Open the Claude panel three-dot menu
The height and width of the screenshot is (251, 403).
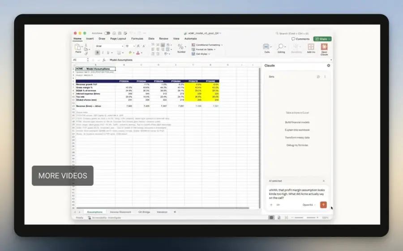[325, 77]
